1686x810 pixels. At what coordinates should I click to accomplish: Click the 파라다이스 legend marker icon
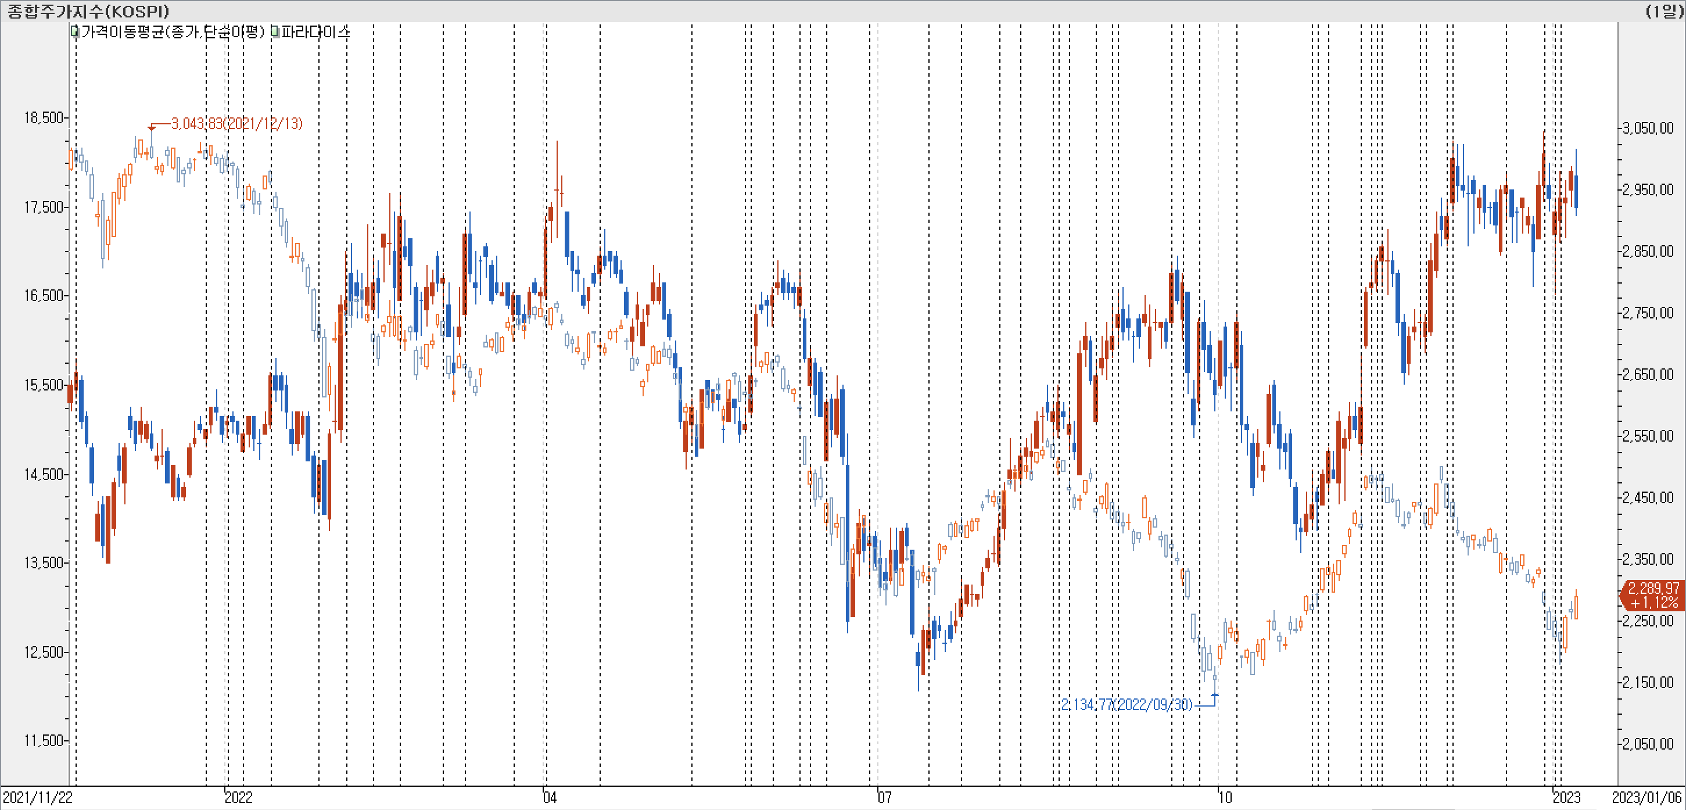(275, 31)
